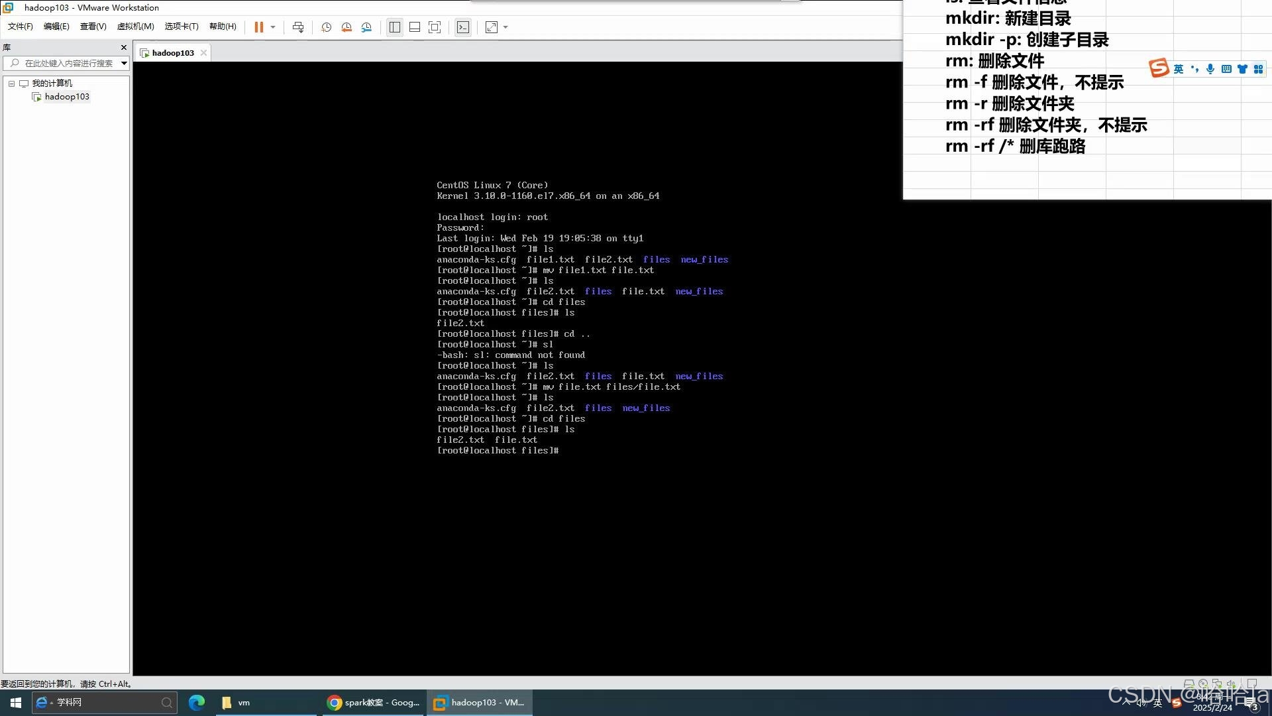This screenshot has width=1272, height=716.
Task: Open the snapshot manager
Action: tap(366, 27)
